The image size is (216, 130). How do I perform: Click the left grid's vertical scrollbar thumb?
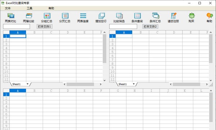coord(104,48)
